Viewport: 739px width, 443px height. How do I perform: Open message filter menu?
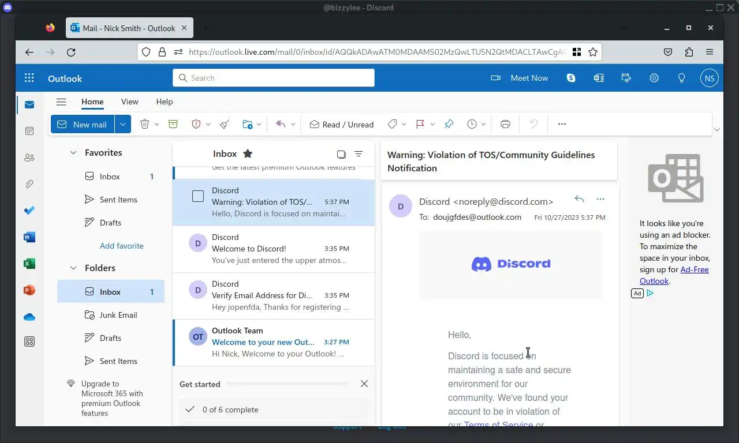tap(359, 154)
